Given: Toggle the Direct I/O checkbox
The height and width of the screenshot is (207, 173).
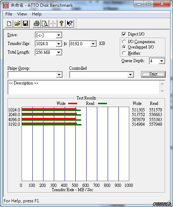Looking at the screenshot, I should point(124,34).
